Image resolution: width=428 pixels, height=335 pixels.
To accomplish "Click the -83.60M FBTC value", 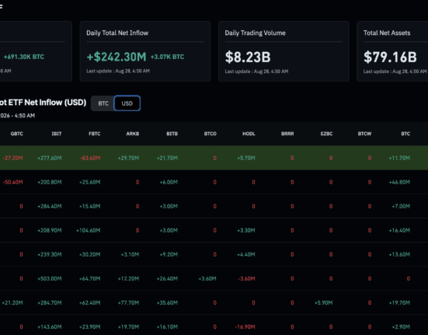I will [90, 158].
